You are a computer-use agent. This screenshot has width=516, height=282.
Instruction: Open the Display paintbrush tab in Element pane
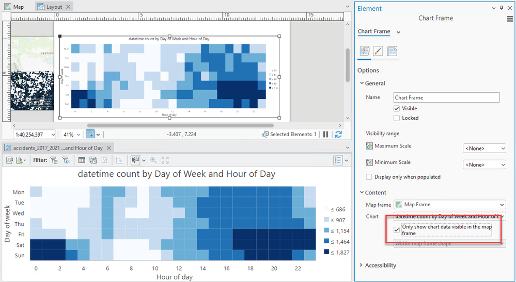pyautogui.click(x=378, y=51)
